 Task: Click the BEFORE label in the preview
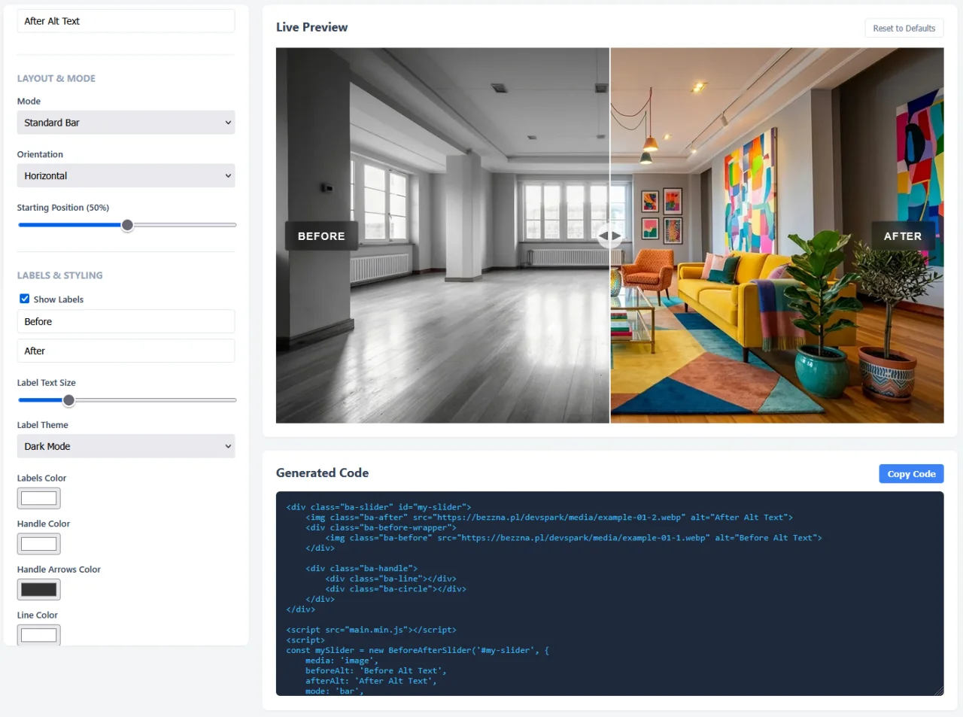[x=321, y=236]
